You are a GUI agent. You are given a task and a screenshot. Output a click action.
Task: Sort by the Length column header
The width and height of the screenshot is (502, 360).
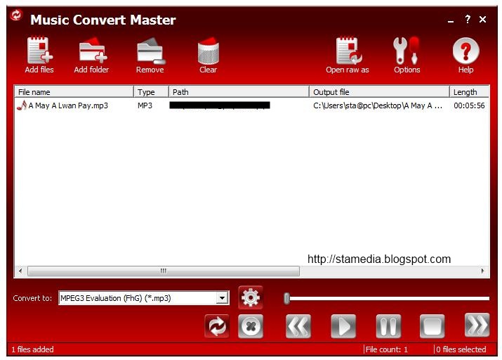(x=469, y=92)
